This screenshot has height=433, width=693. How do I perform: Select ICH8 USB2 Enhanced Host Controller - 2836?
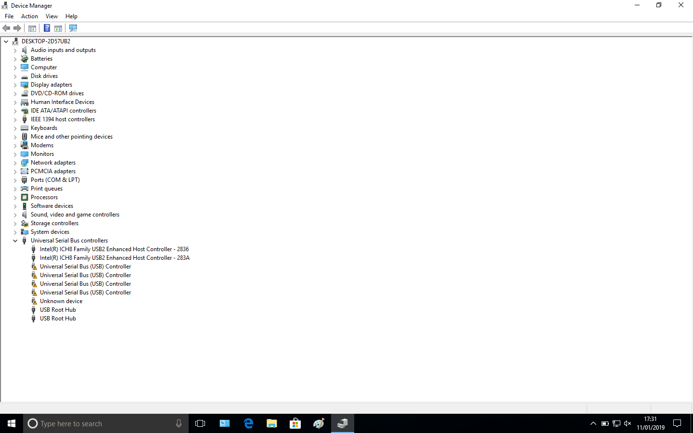pyautogui.click(x=114, y=249)
